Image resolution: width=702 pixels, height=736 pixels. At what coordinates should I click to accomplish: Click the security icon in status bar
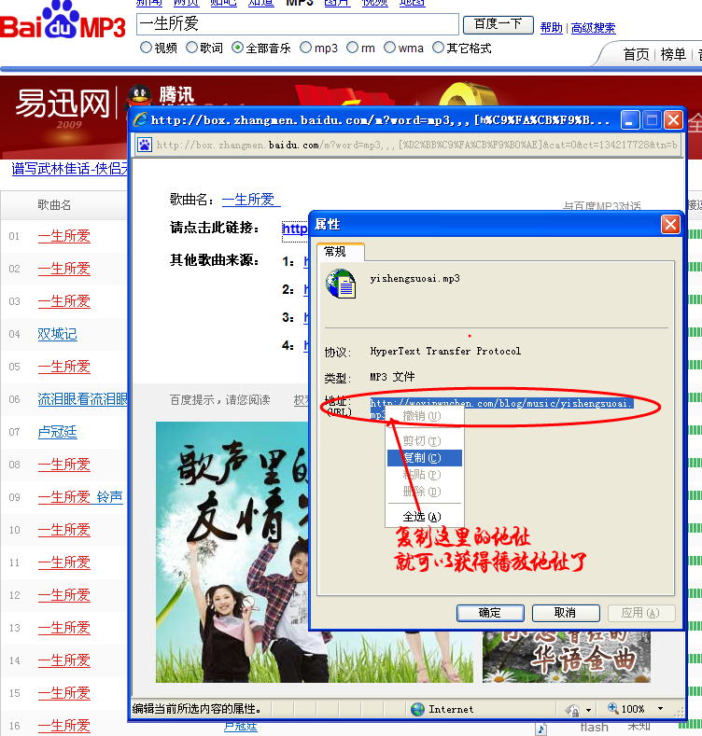tap(573, 710)
